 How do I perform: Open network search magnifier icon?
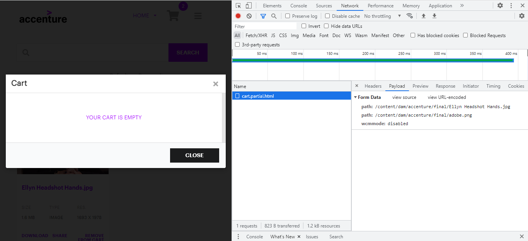point(274,16)
